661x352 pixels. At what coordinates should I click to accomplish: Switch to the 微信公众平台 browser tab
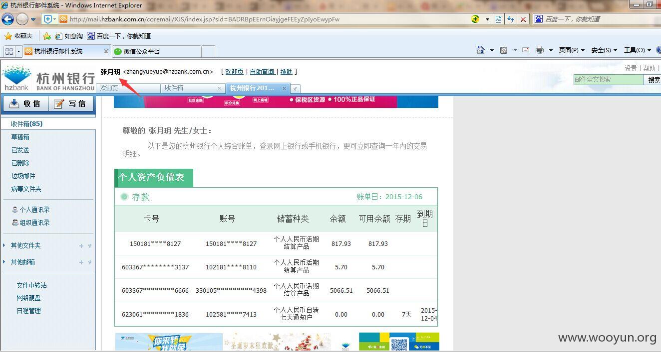coord(156,51)
